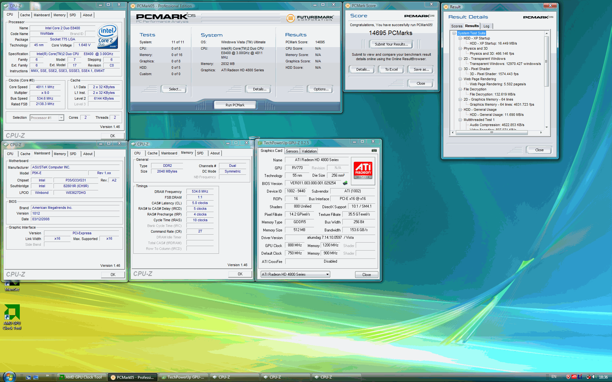Click the PCMark05 Professional Edition title bar icon

coord(133,6)
